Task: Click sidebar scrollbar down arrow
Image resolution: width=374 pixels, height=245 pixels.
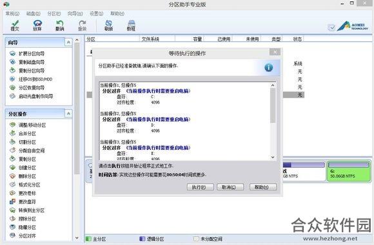Action: (x=77, y=238)
